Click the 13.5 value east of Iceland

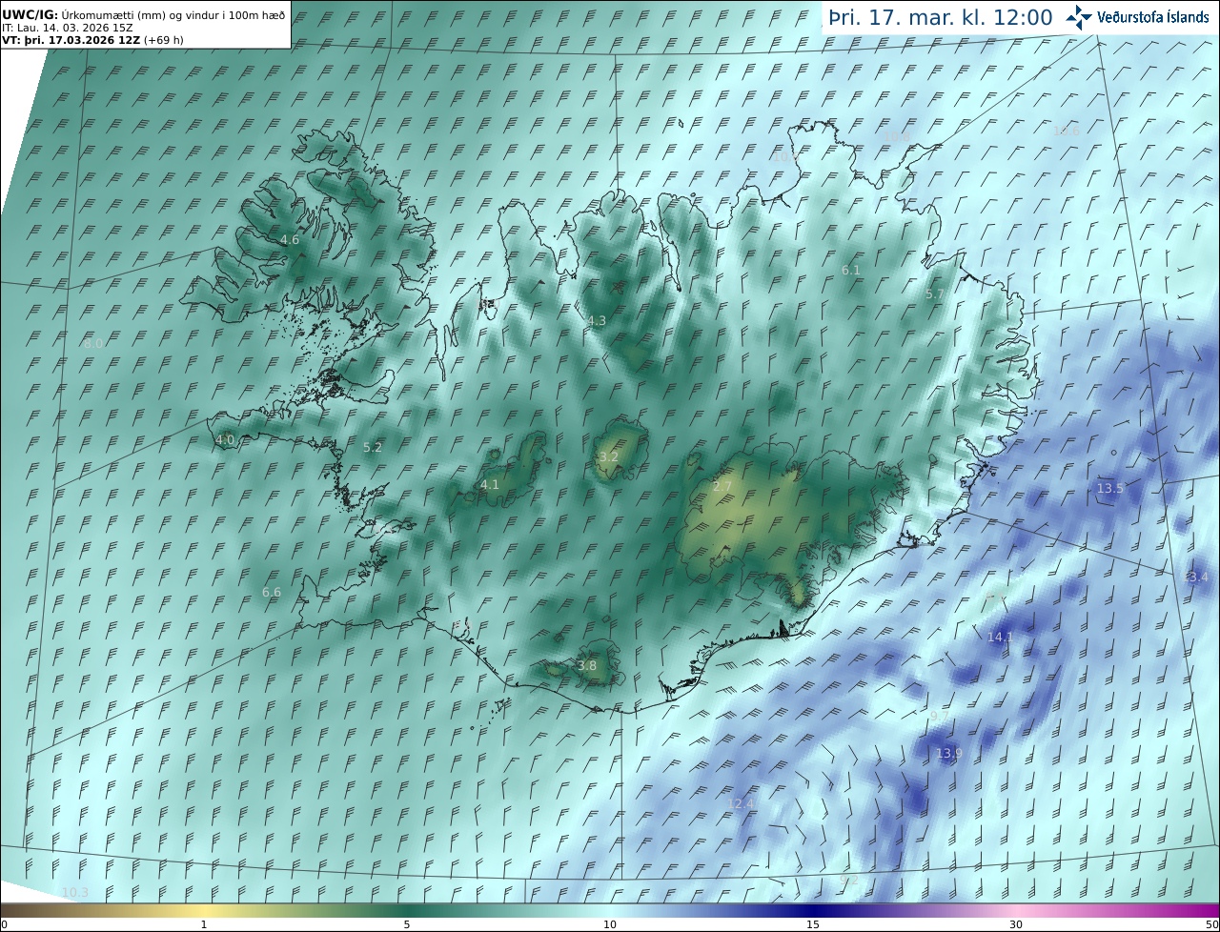(1110, 488)
